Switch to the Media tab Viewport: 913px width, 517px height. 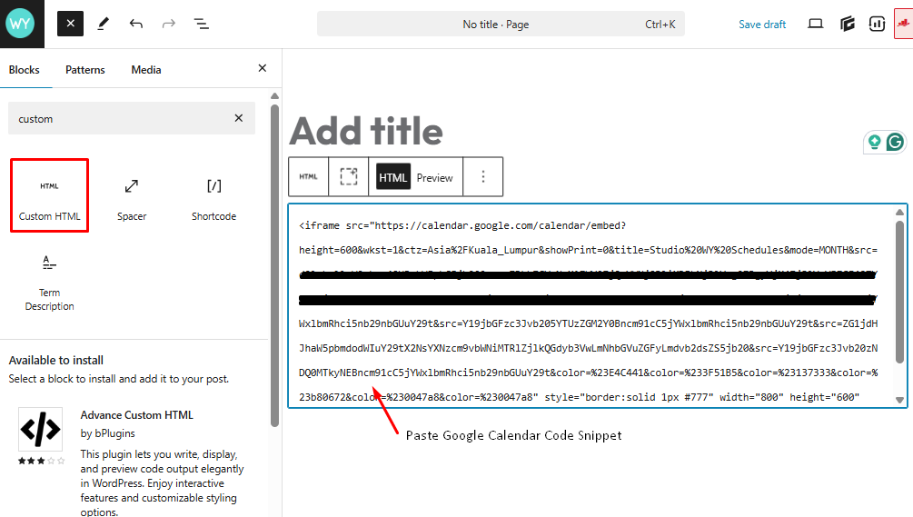(x=146, y=70)
